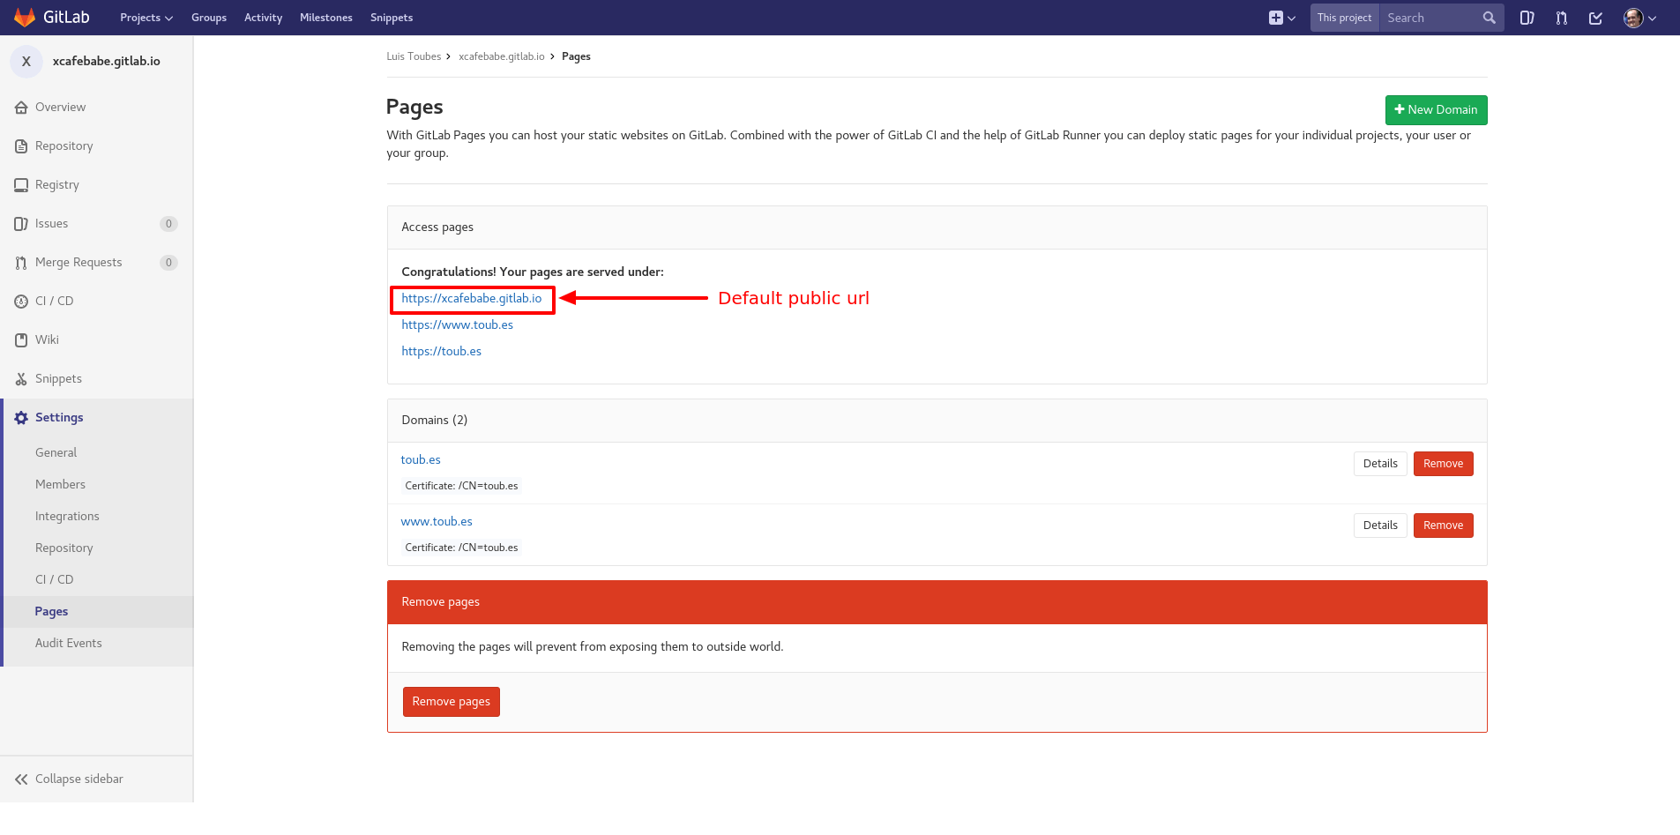The width and height of the screenshot is (1680, 835).
Task: Open the Wiki from the project sidebar
Action: [x=22, y=339]
